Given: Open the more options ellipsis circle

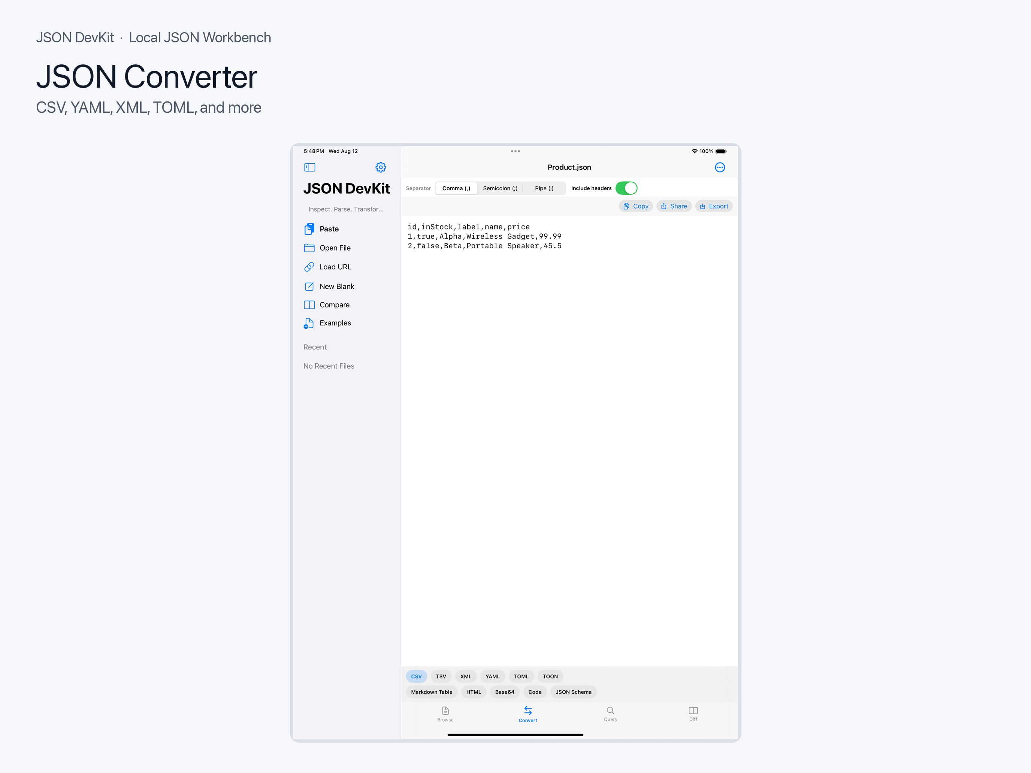Looking at the screenshot, I should tap(720, 167).
